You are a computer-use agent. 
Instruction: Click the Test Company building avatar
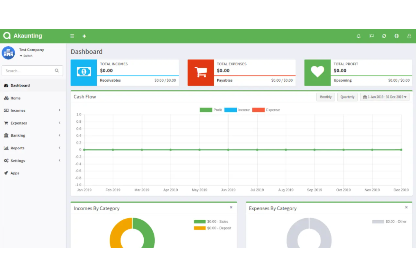(8, 53)
